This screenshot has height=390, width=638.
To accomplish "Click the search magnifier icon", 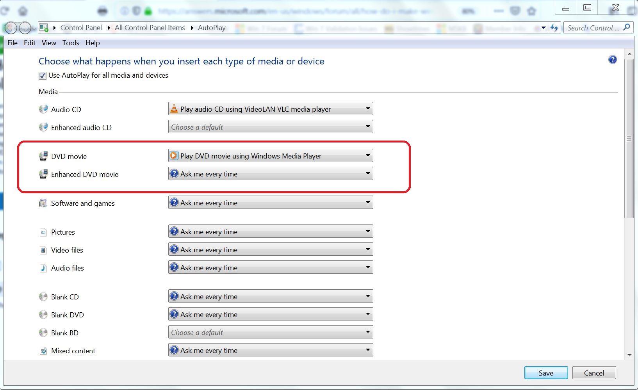I will 627,27.
